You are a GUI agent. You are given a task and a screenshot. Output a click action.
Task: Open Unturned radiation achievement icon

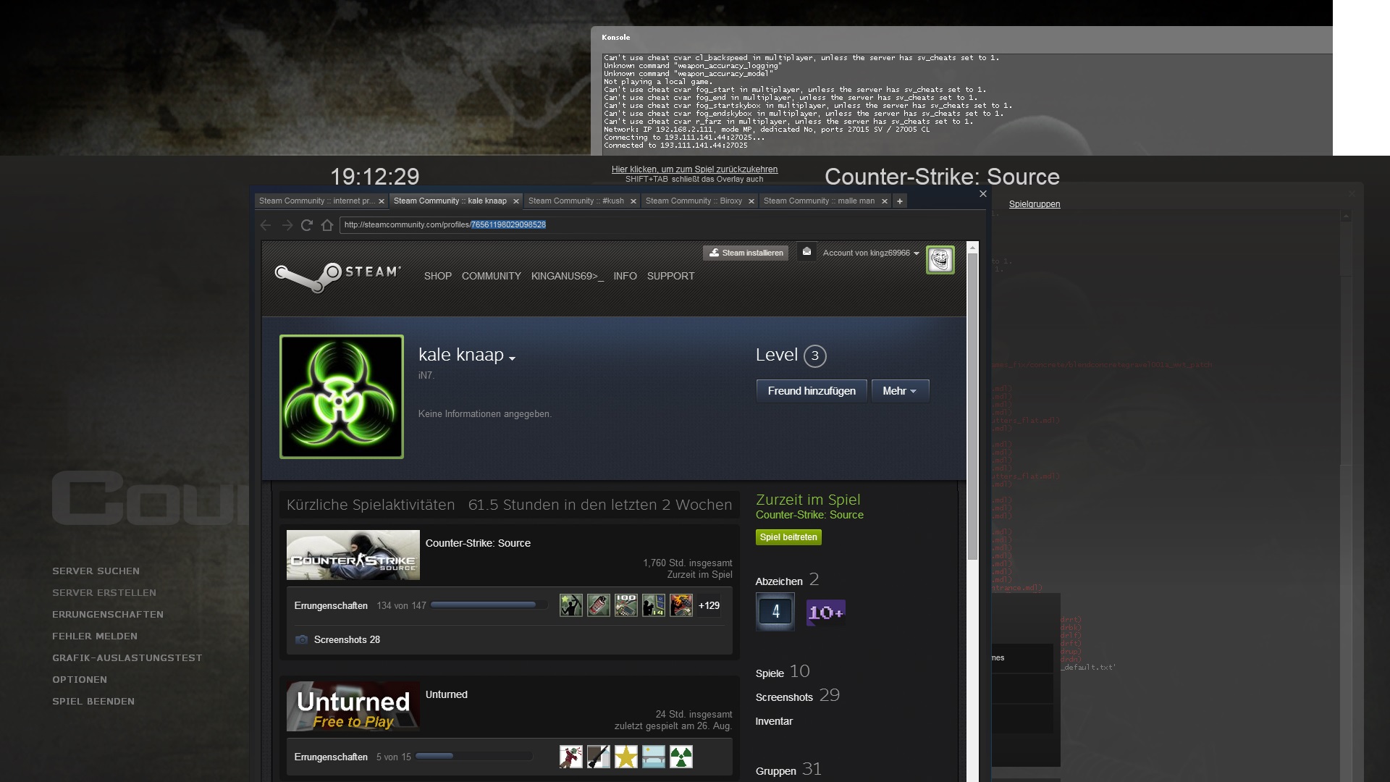pos(681,757)
